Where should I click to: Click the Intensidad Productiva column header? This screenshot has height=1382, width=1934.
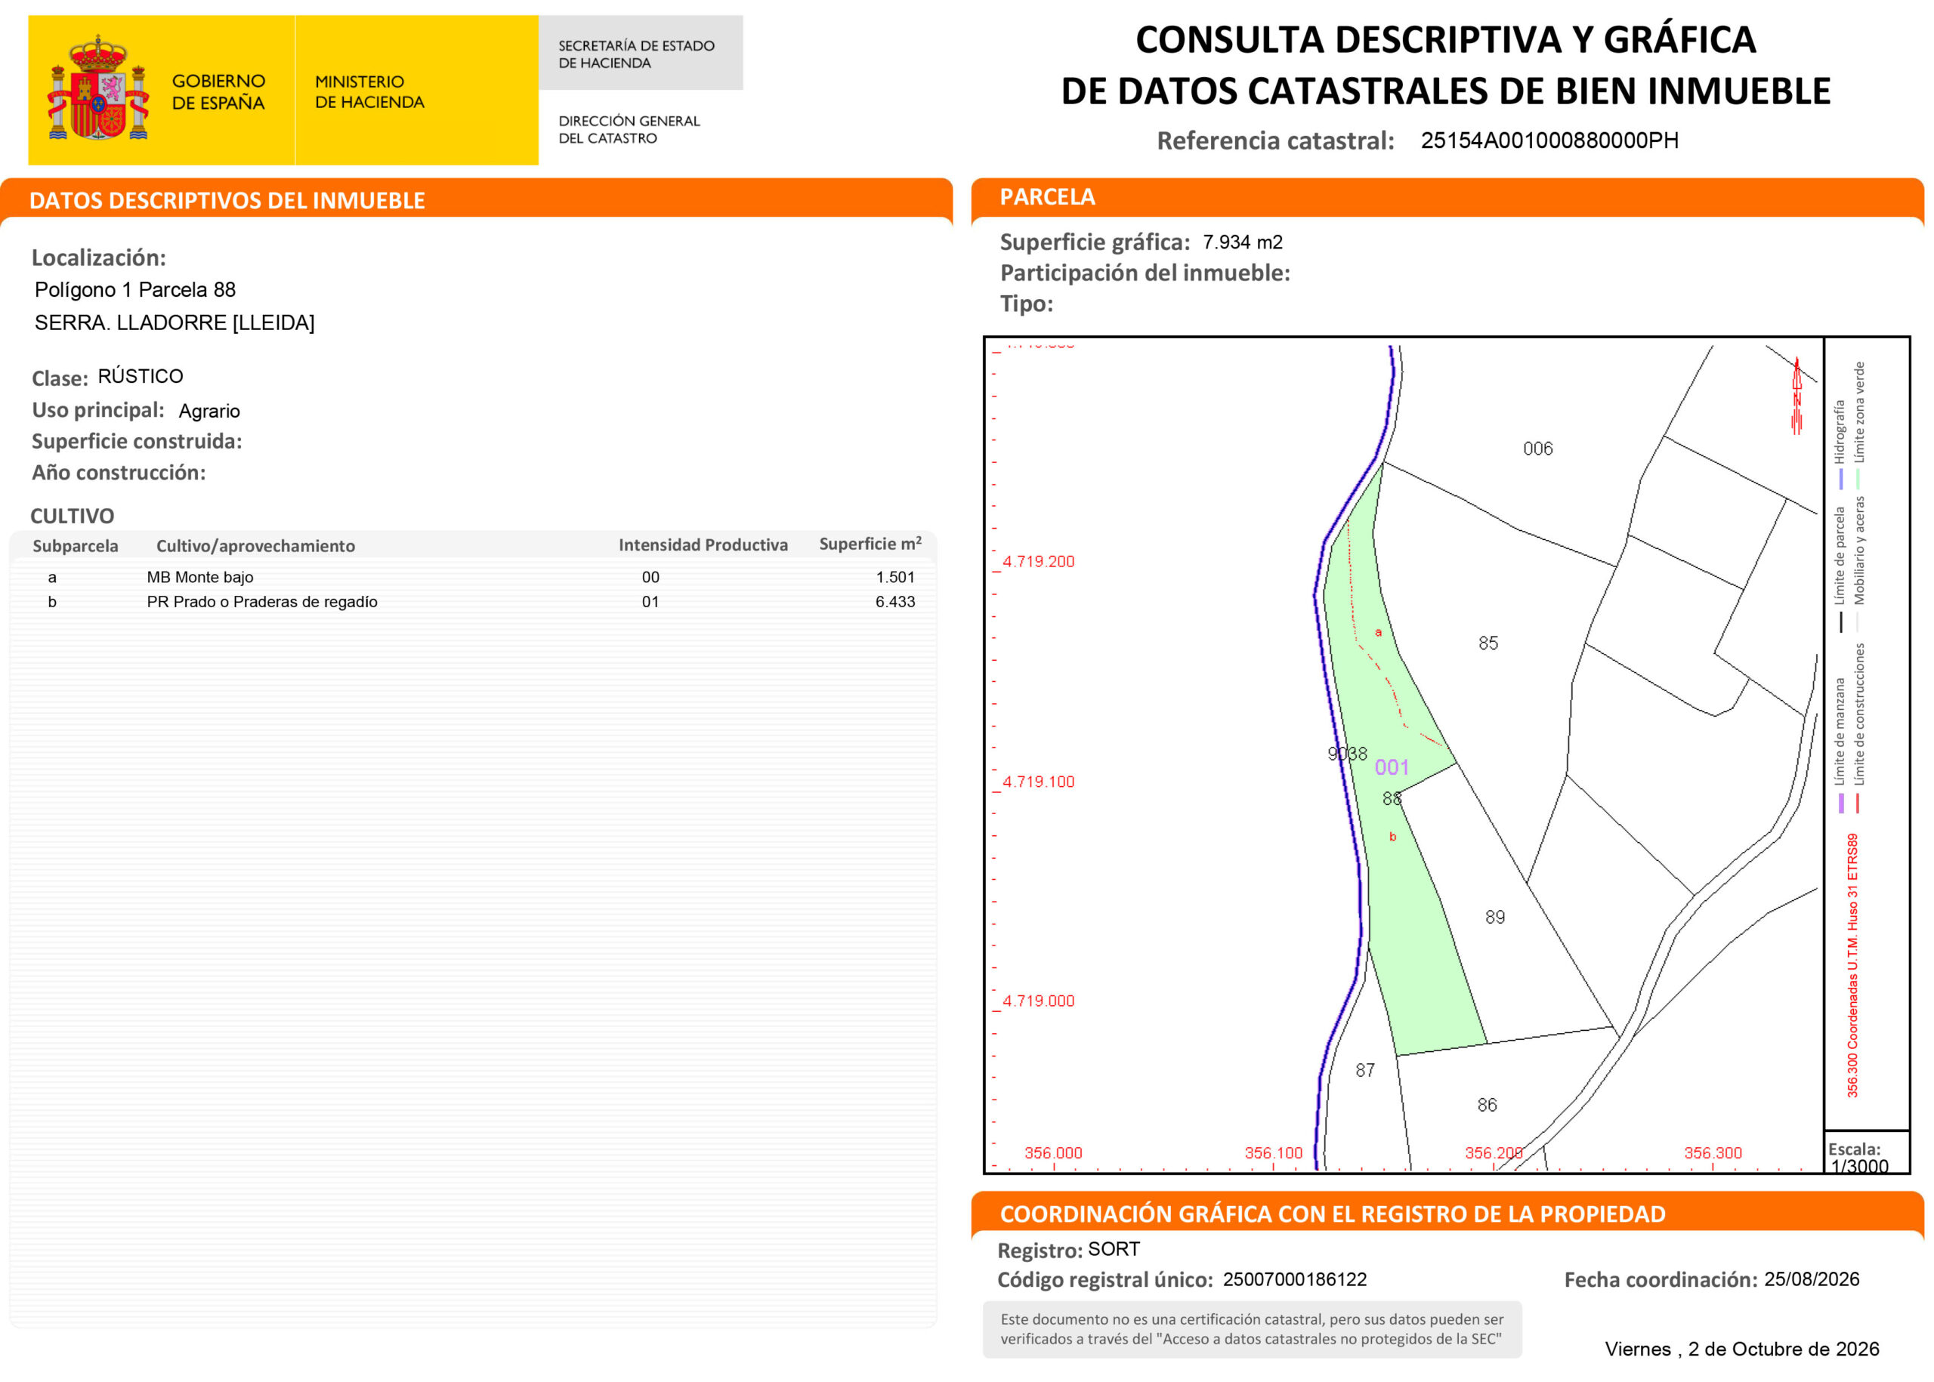703,544
